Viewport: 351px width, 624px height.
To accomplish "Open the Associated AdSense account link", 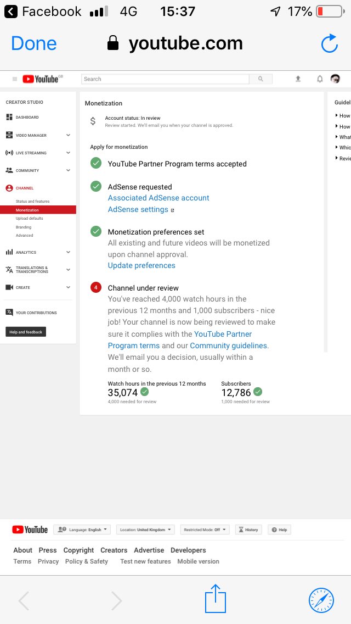I will click(158, 198).
